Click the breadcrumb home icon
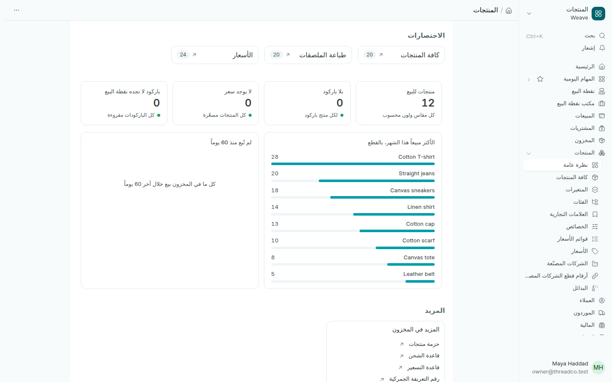The image size is (612, 382). 509,10
